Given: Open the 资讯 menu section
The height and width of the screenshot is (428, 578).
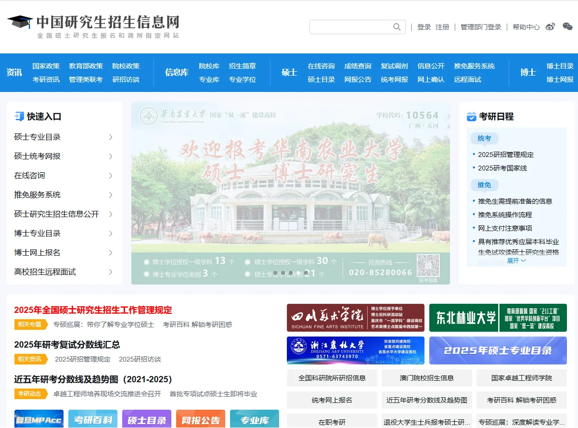Looking at the screenshot, I should [14, 72].
